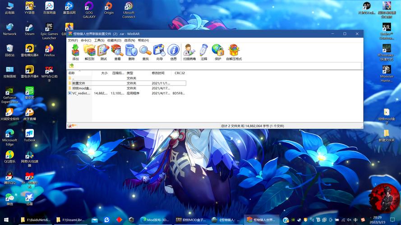
Task: Switch to F:\SteamLibr... taskbar window
Action: [x=70, y=220]
